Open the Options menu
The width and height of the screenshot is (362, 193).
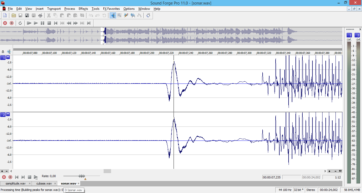129,9
